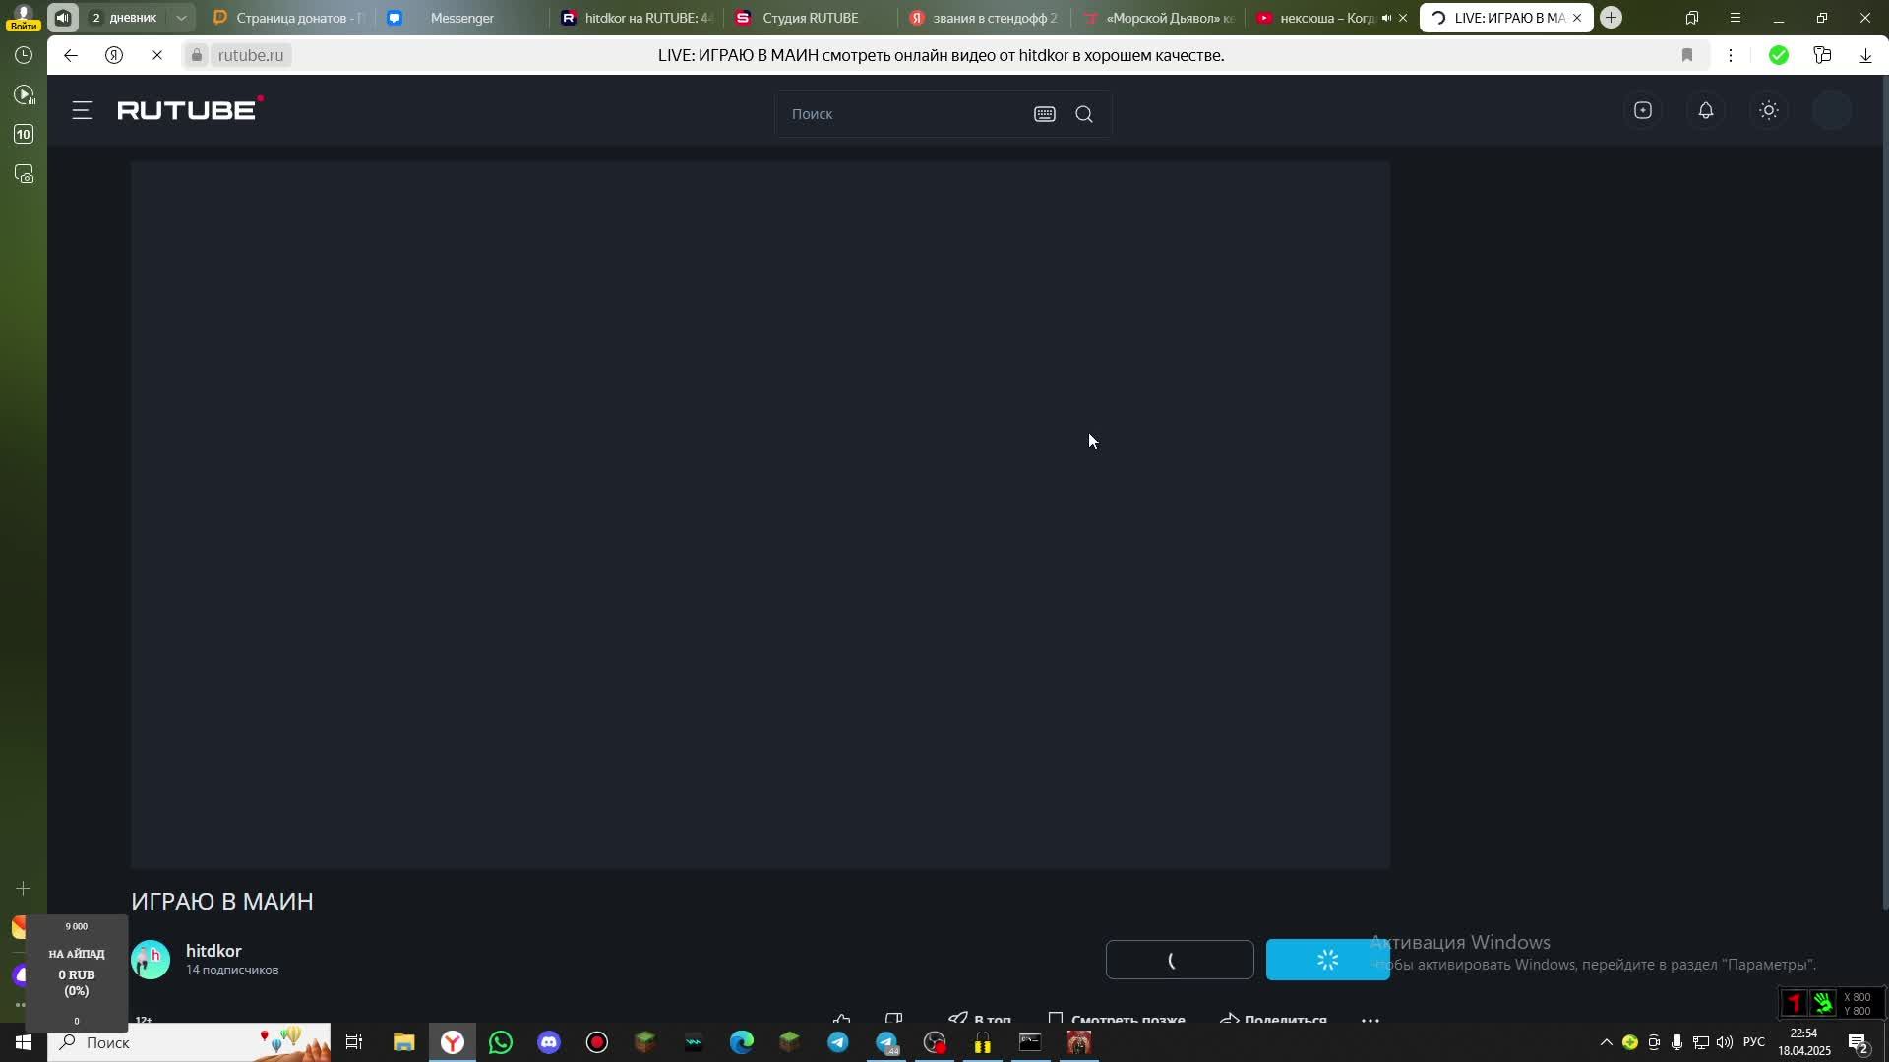Open the hitdkor channel name link
1889x1062 pixels.
pos(213,951)
